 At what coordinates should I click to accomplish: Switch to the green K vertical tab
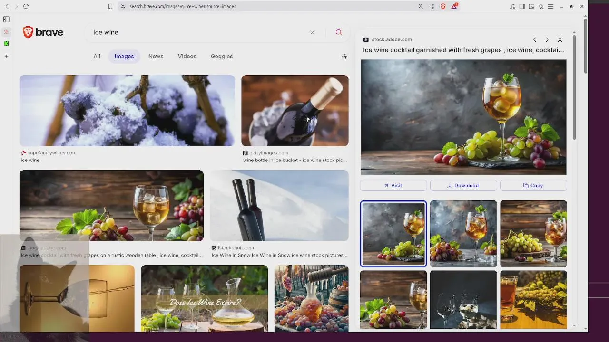click(x=6, y=43)
